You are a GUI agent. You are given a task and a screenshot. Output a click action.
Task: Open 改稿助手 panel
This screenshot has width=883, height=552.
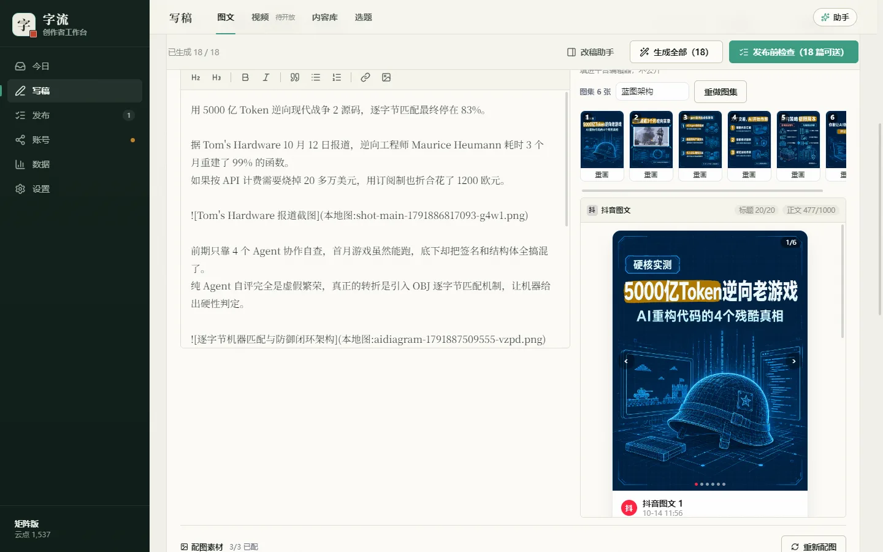click(591, 52)
